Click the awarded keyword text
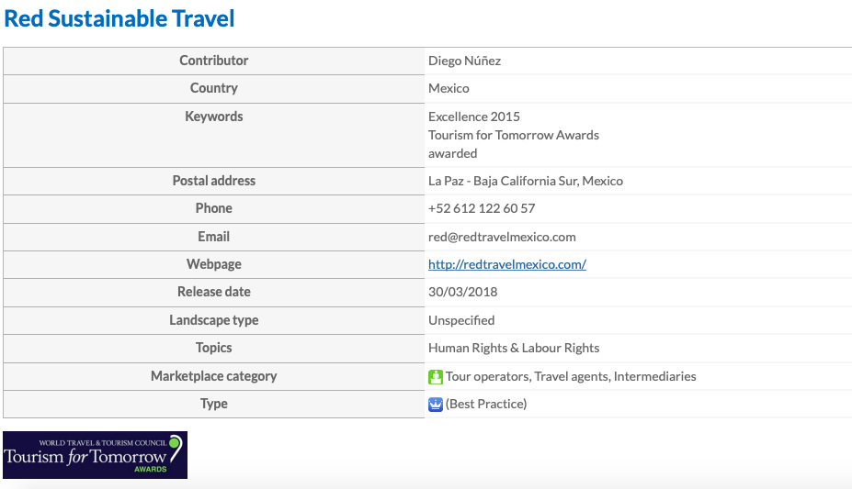The height and width of the screenshot is (489, 852). [x=452, y=153]
